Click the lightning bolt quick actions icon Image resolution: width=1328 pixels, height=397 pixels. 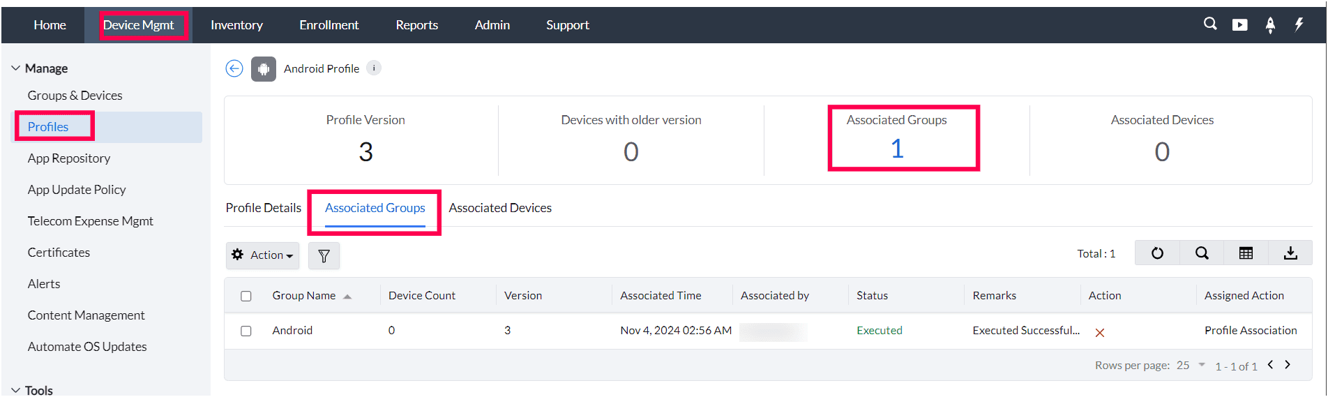[x=1299, y=24]
